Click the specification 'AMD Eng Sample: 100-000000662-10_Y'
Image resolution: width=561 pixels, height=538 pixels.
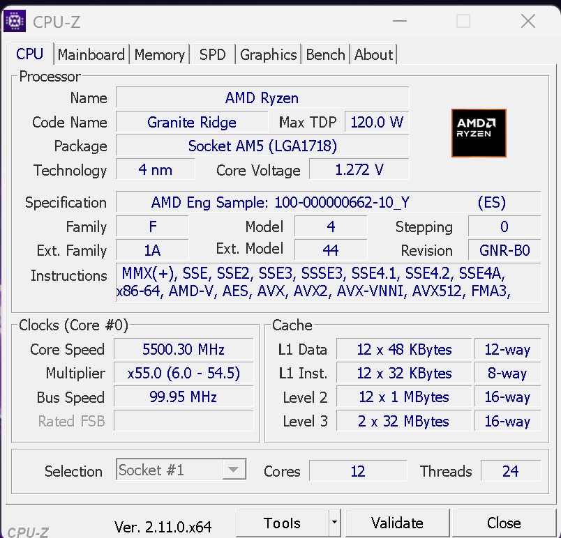(280, 203)
